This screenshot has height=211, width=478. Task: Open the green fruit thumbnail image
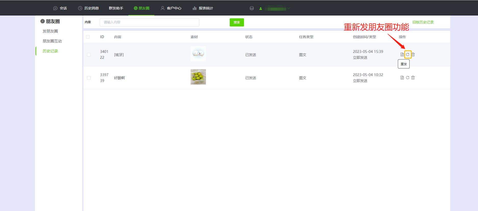coord(198,77)
